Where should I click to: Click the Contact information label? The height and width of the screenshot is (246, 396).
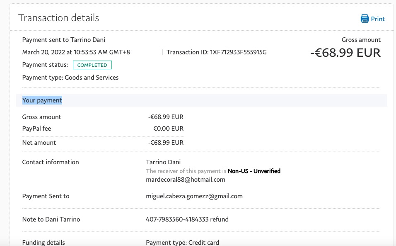point(51,162)
